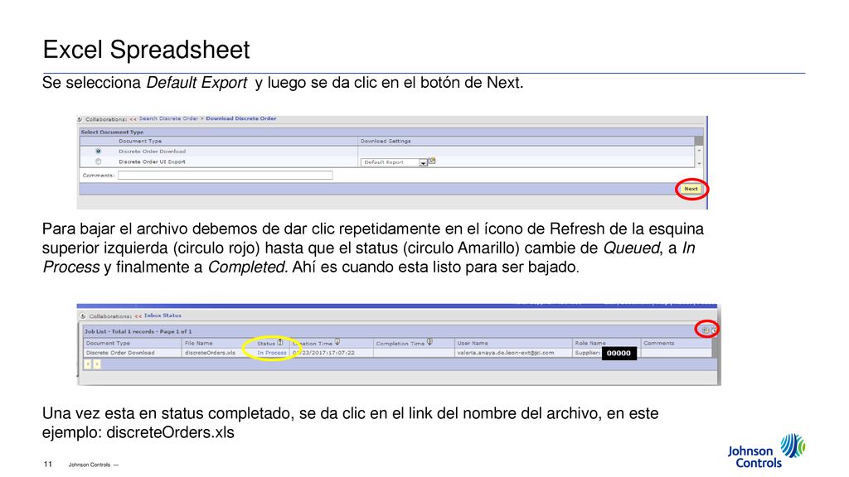Click the discreteOrders.xls file name
Viewport: 849px width, 477px height.
pyautogui.click(x=210, y=353)
